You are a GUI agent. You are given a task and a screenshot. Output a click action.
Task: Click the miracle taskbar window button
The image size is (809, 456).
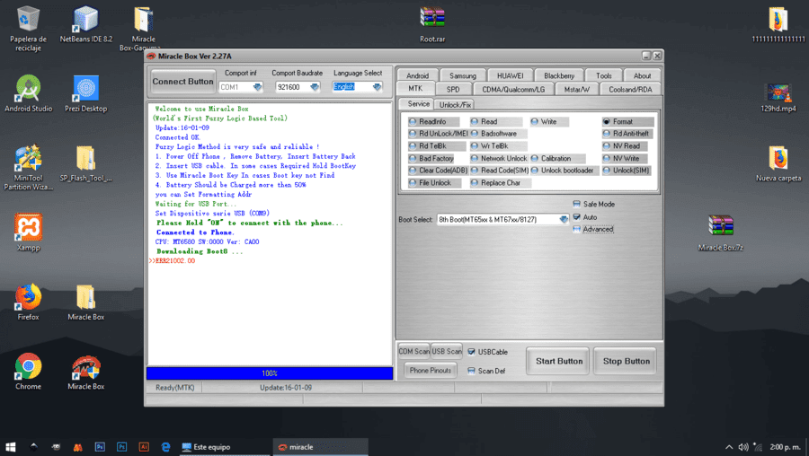click(x=320, y=447)
